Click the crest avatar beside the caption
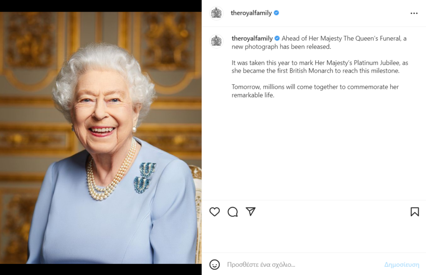Viewport: 426px width, 275px height. coord(216,41)
